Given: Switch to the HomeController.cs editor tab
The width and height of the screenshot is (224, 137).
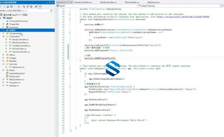Looking at the screenshot, I should 83,2.
